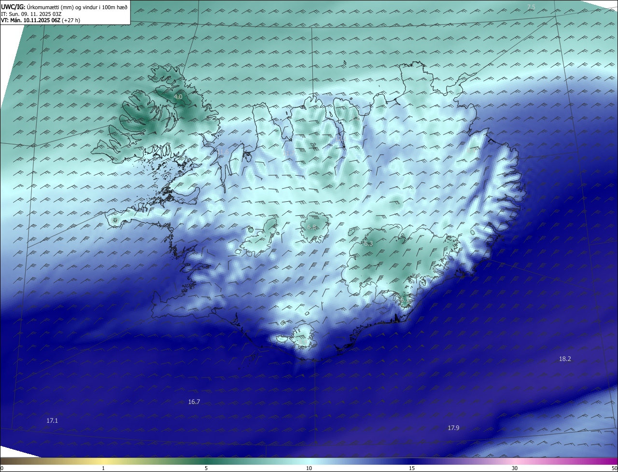Click the 6.3 value on Vatnajökull glacier
The image size is (618, 472).
[368, 244]
